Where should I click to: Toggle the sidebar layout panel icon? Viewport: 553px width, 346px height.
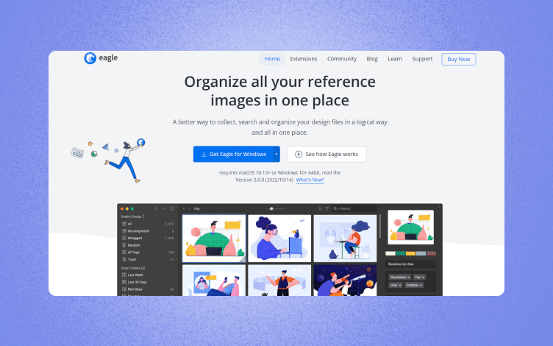click(x=172, y=208)
